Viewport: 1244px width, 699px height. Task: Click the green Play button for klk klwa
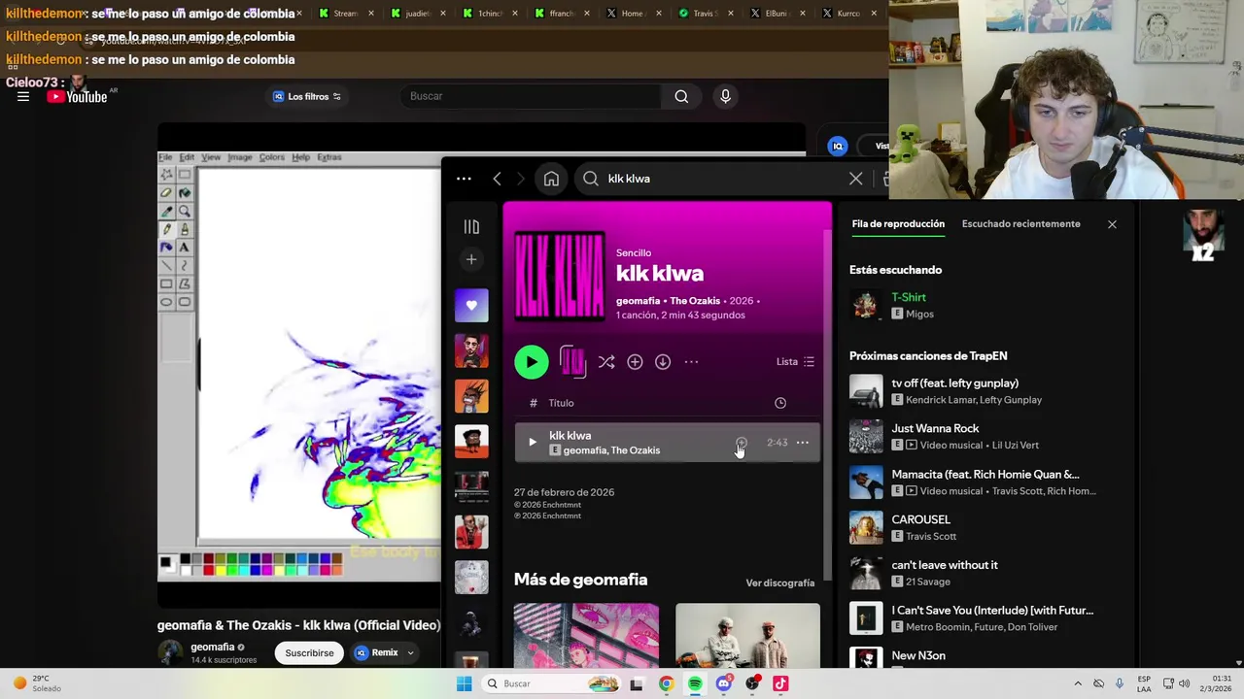[x=531, y=362]
